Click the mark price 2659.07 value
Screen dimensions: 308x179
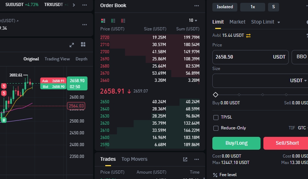pos(141,91)
